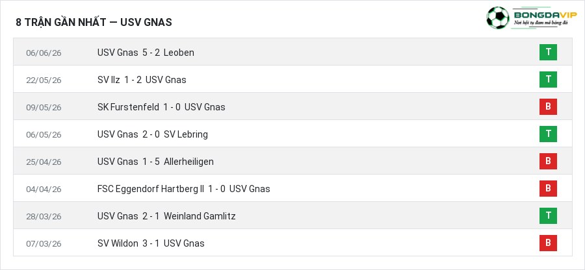Click the green T badge for Weinland Gamlitz match
The width and height of the screenshot is (585, 270).
[548, 215]
